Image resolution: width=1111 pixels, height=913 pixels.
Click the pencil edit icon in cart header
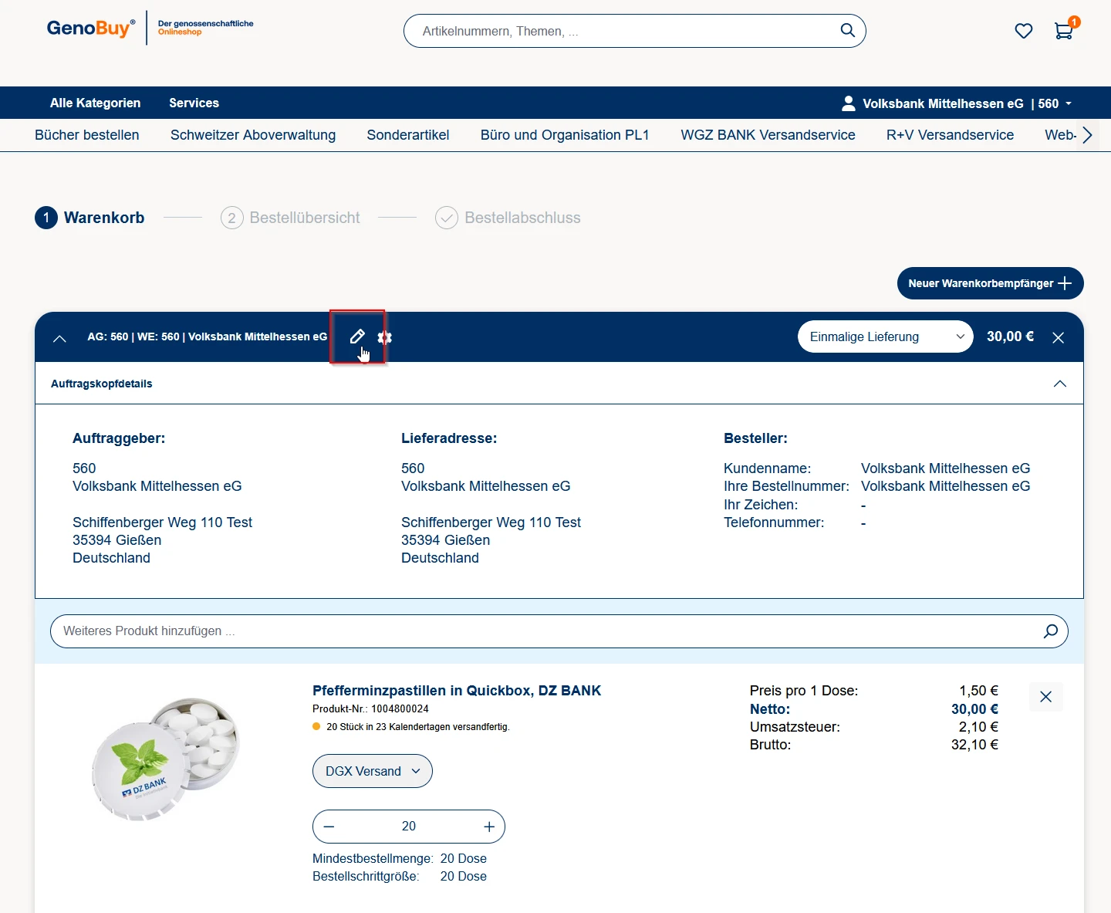click(356, 336)
